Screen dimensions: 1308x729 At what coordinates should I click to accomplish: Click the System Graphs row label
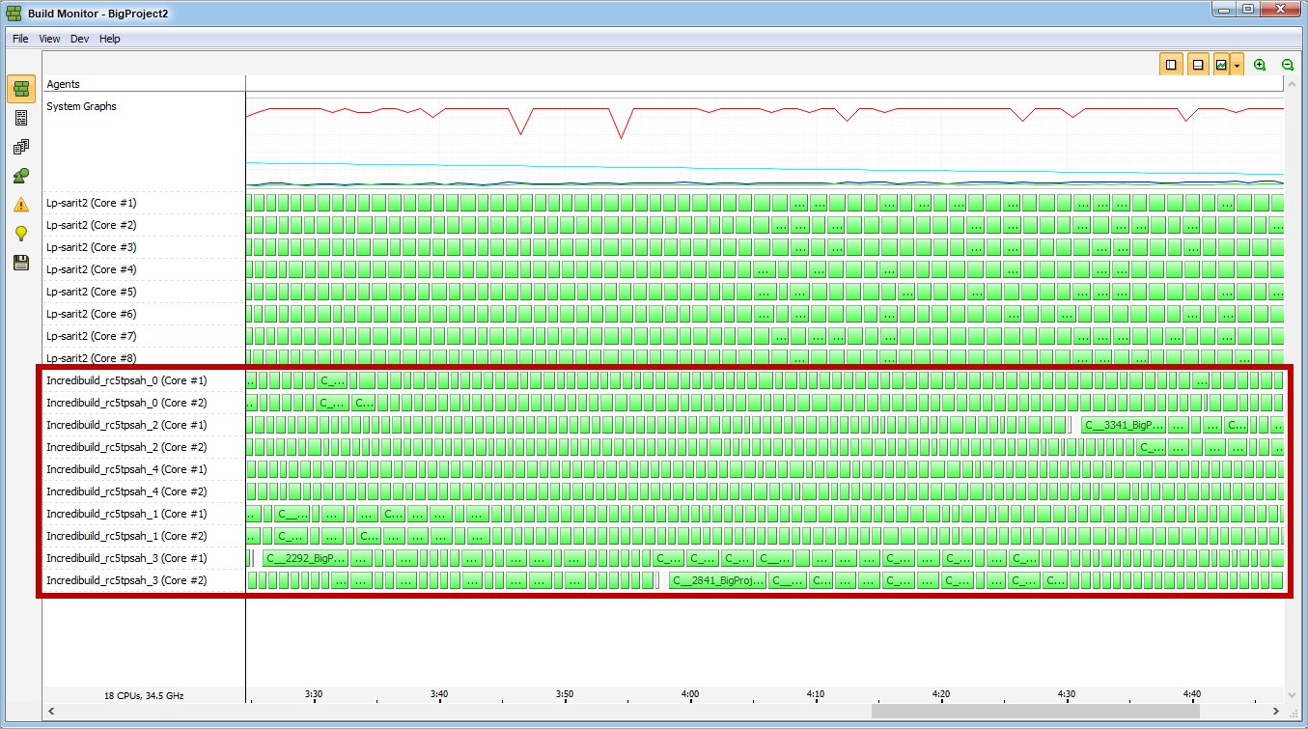click(81, 106)
